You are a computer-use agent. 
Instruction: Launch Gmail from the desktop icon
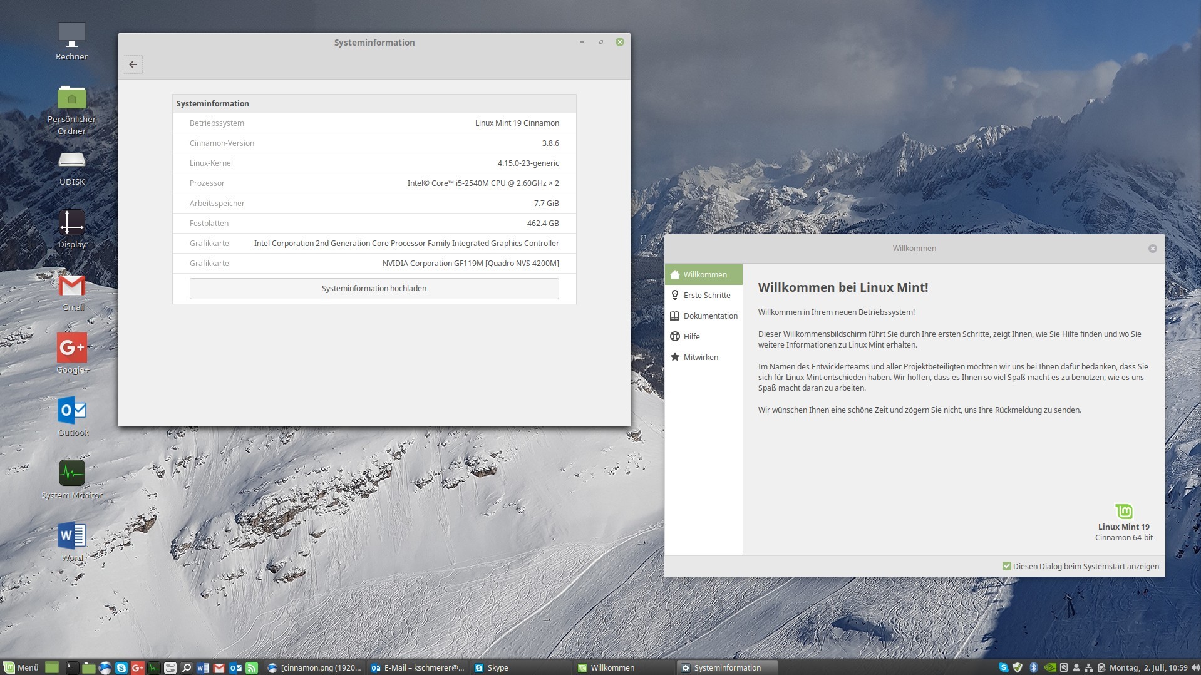click(72, 292)
